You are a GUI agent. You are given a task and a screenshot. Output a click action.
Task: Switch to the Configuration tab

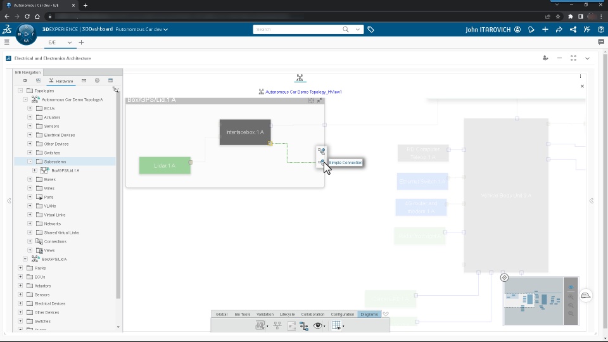343,314
